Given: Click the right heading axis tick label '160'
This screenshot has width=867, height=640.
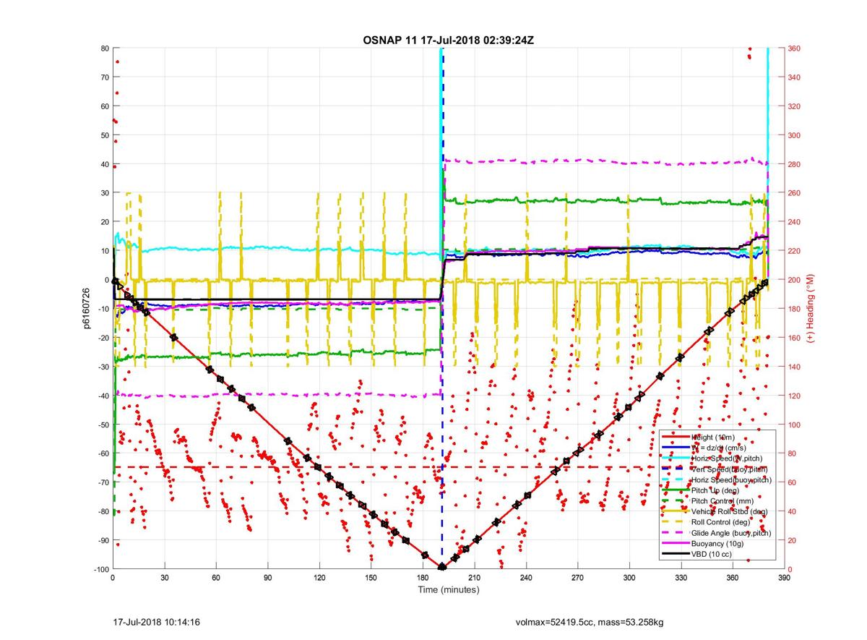Looking at the screenshot, I should [x=795, y=338].
